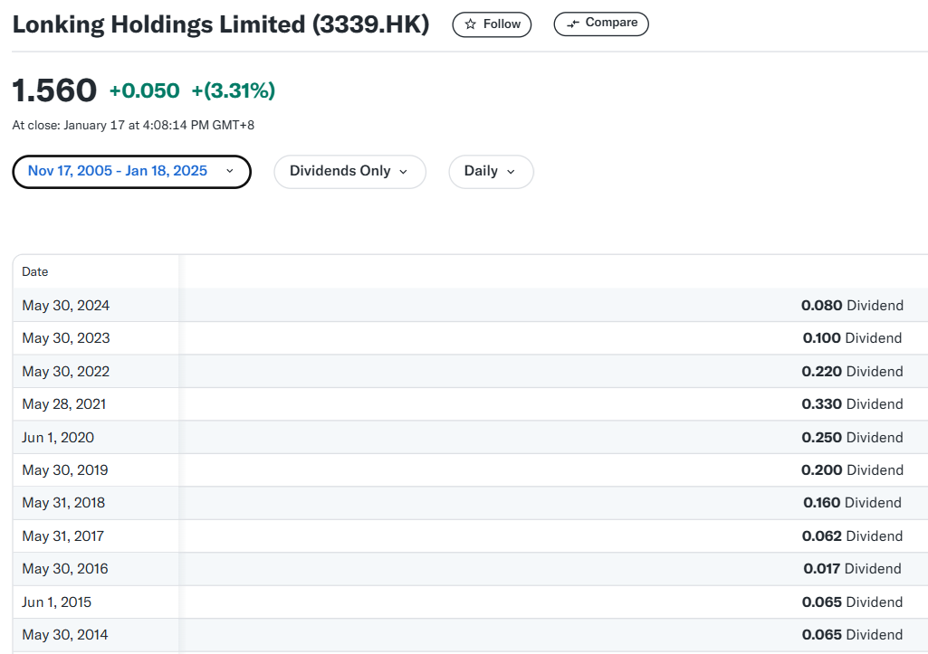The image size is (928, 654).
Task: Select the 0.220 Dividend value
Action: 852,372
